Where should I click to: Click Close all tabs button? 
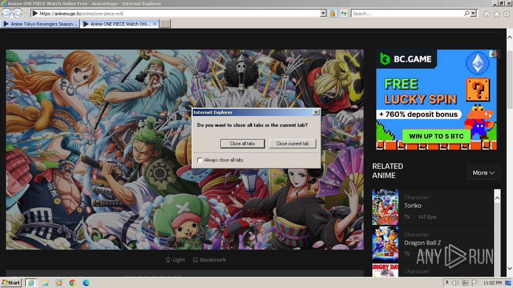coord(242,144)
